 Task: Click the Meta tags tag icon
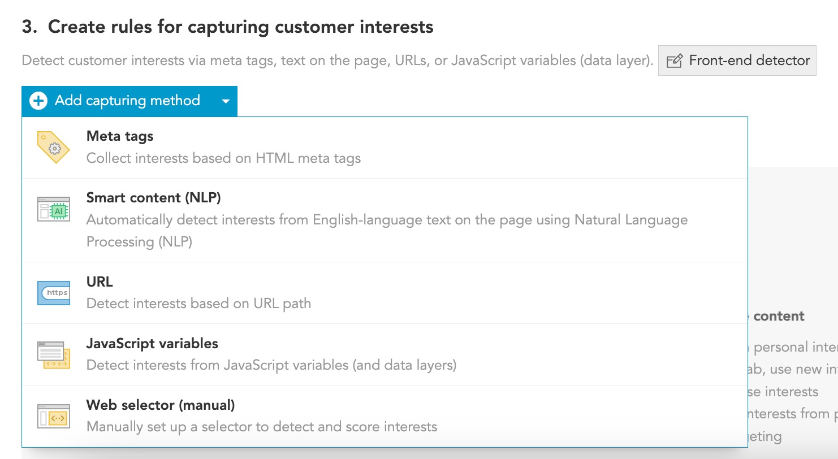click(x=53, y=148)
